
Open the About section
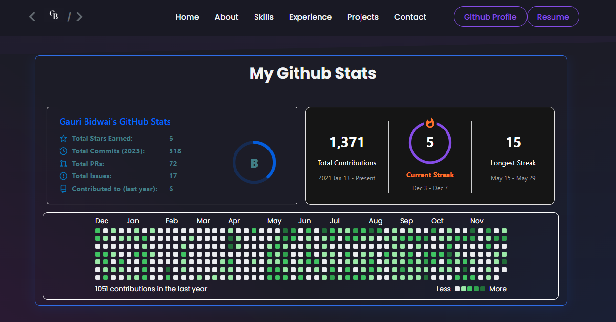tap(227, 17)
